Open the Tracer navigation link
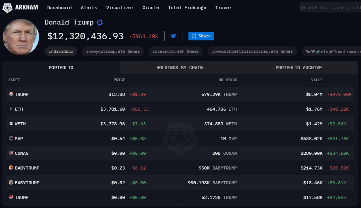Image resolution: width=361 pixels, height=208 pixels. tap(223, 8)
